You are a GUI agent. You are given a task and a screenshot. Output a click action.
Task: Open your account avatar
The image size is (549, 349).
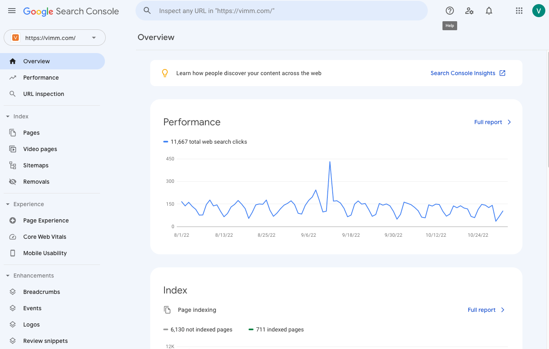(538, 11)
